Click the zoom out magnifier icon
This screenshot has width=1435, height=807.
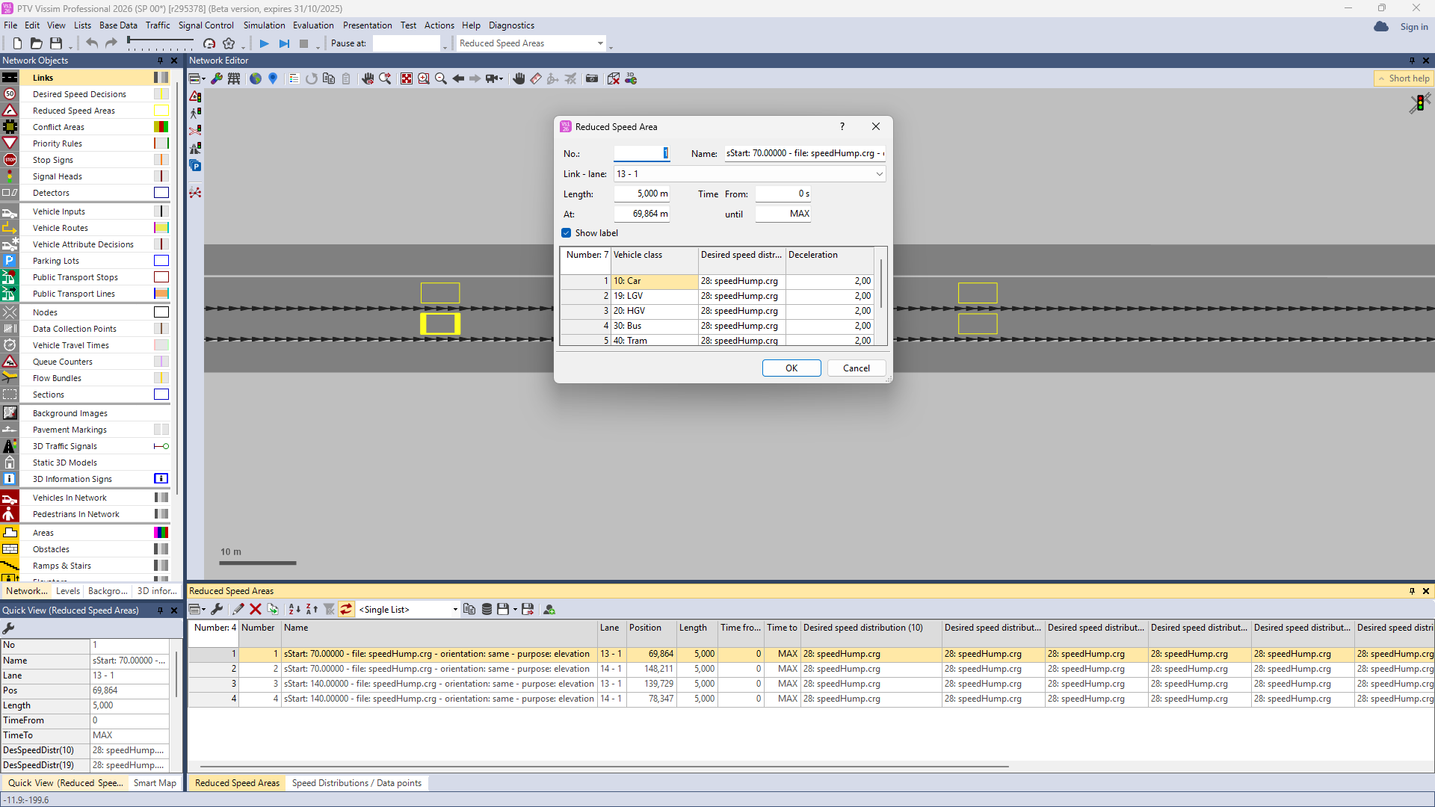[x=441, y=78]
